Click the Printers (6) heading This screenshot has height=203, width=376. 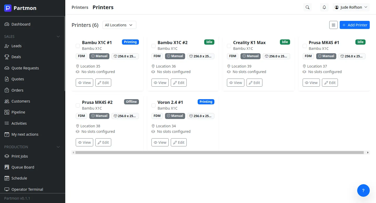(85, 25)
